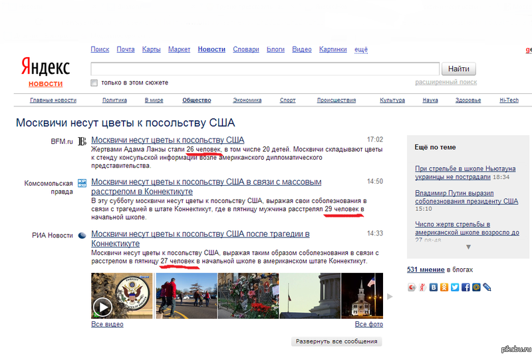Enable 'только в этом сюжете' checkbox

click(94, 83)
